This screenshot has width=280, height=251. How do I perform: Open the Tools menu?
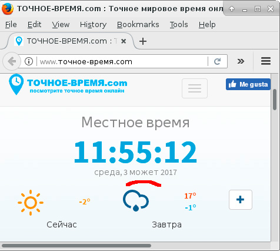tap(179, 25)
